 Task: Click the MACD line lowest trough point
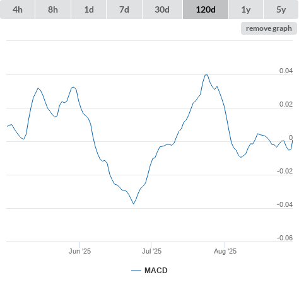[133, 204]
